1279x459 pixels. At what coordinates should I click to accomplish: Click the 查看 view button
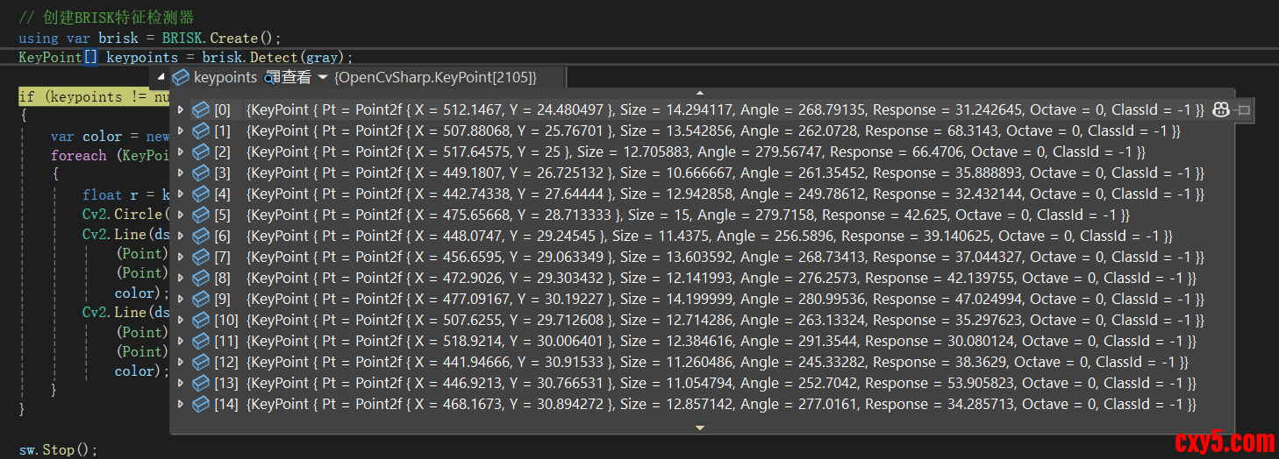(x=295, y=77)
